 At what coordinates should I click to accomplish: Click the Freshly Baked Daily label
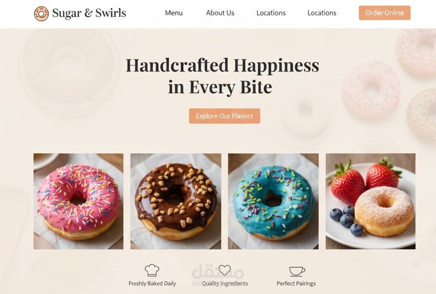(x=152, y=283)
